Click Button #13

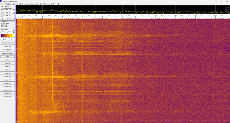click(x=7, y=87)
